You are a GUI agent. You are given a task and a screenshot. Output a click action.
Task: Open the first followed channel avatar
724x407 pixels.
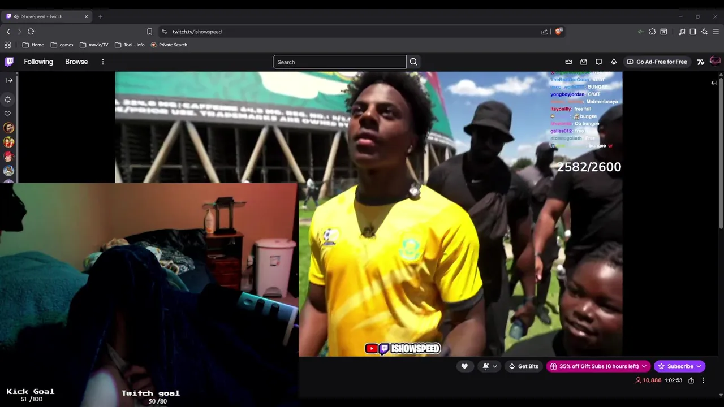[8, 128]
